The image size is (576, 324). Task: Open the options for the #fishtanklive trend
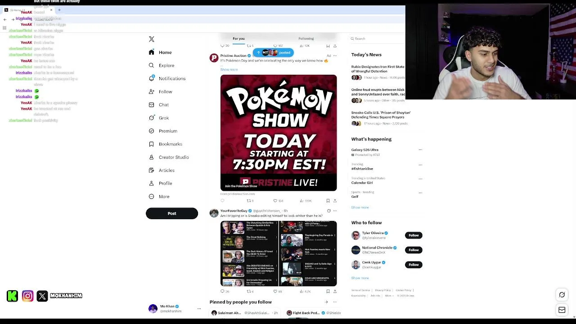[x=420, y=165]
